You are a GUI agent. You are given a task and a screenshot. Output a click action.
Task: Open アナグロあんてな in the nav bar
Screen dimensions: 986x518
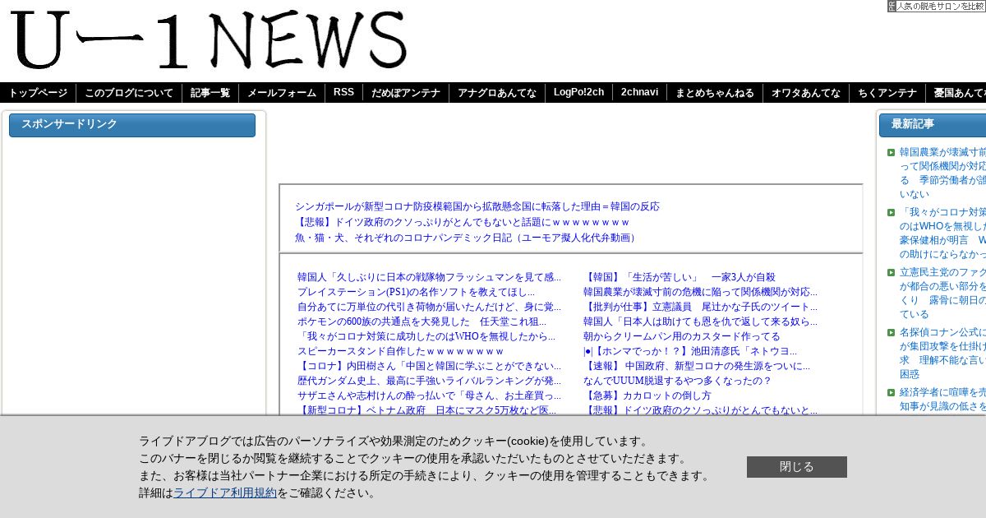coord(497,93)
